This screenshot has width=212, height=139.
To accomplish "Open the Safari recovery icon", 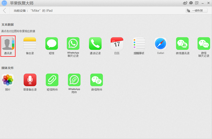I will (161, 44).
